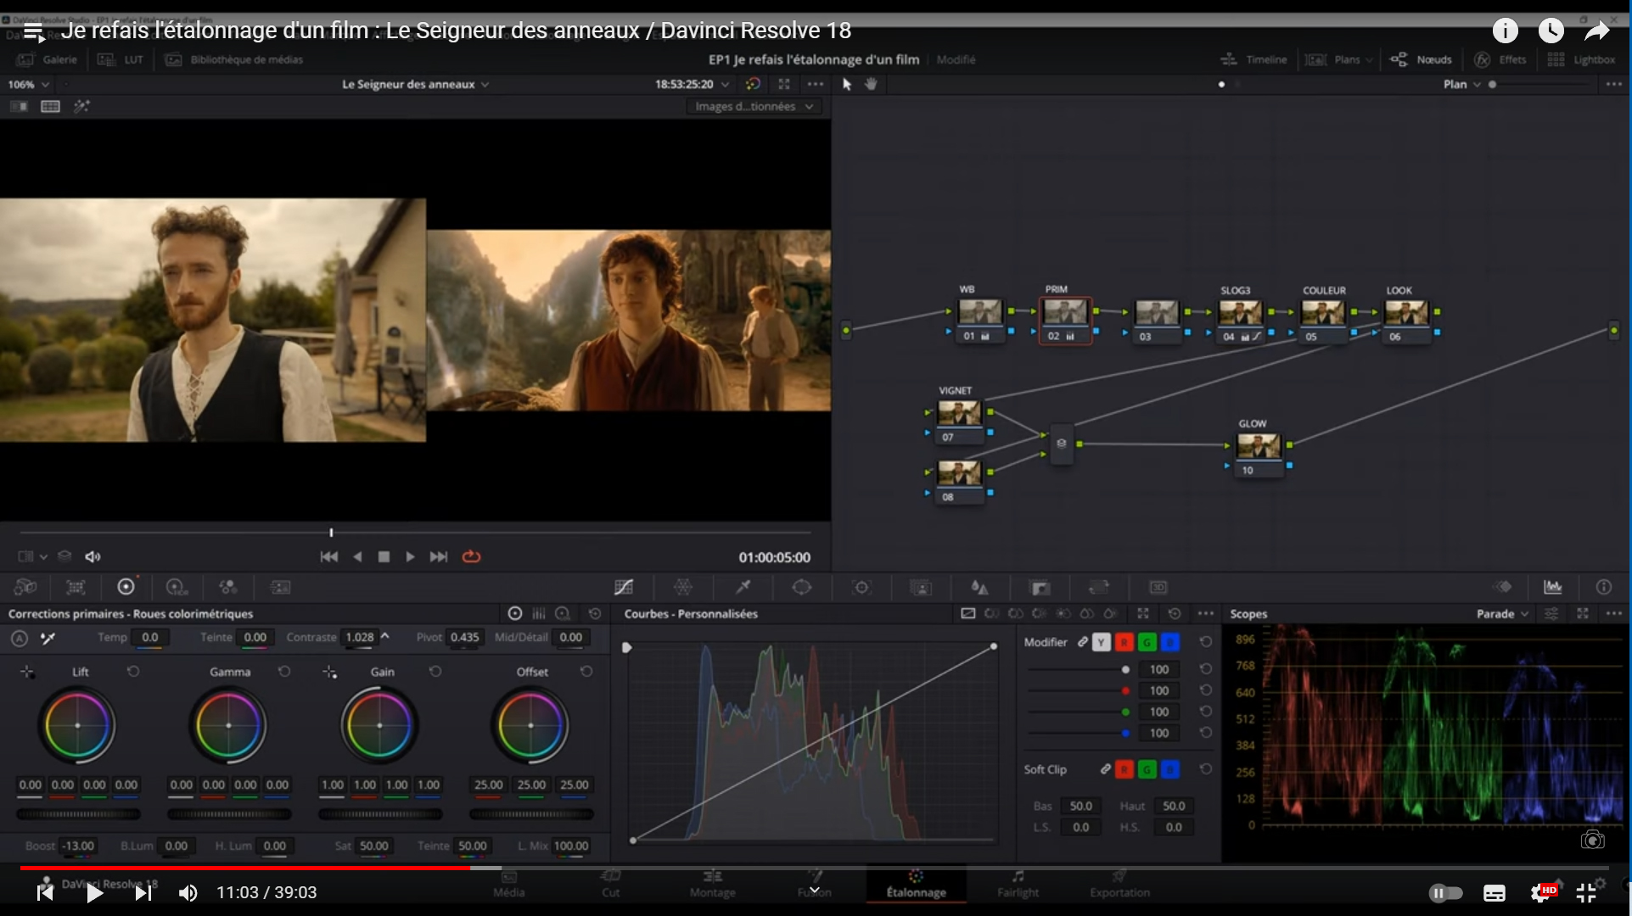Click the Galerie button
This screenshot has height=916, width=1632.
[48, 59]
